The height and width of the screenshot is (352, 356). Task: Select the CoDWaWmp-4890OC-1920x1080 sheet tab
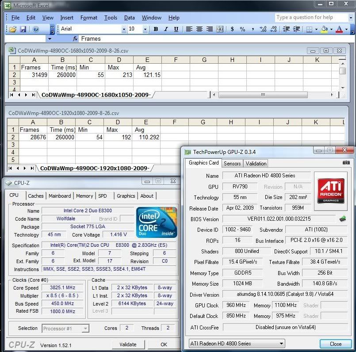[95, 168]
